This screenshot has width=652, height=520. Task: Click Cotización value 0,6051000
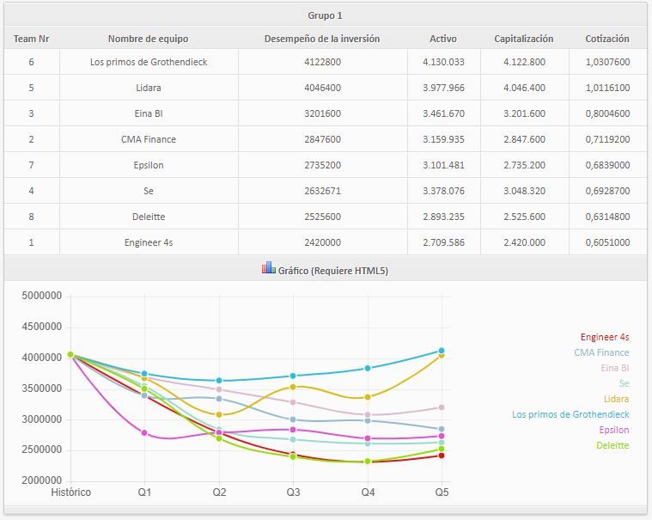(607, 242)
